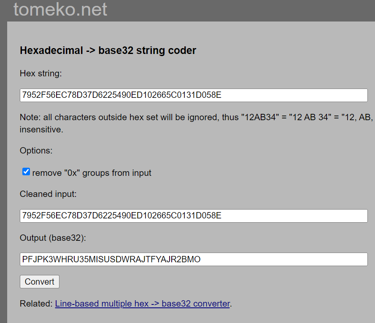This screenshot has height=323, width=375.
Task: Click the word "insensitive." in the note
Action: click(41, 129)
